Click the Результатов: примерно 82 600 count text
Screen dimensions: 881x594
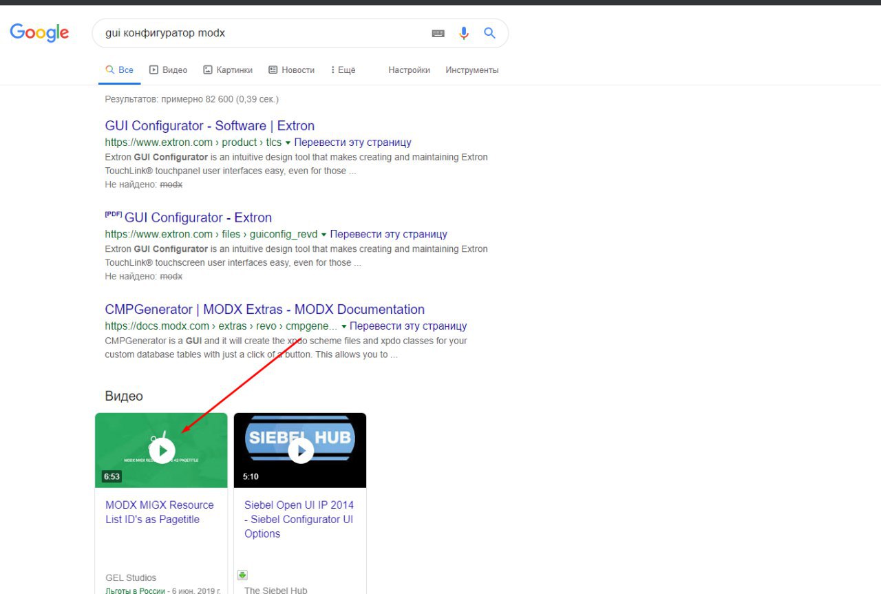[192, 99]
